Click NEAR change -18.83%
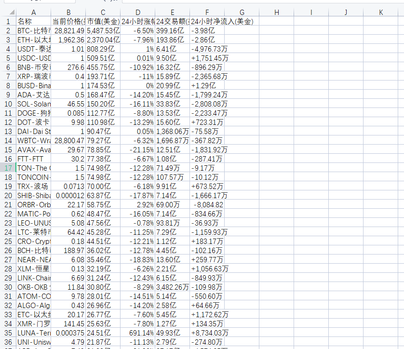 pos(138,260)
